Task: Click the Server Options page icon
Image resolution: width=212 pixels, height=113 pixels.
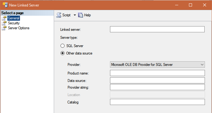Action: click(x=4, y=28)
